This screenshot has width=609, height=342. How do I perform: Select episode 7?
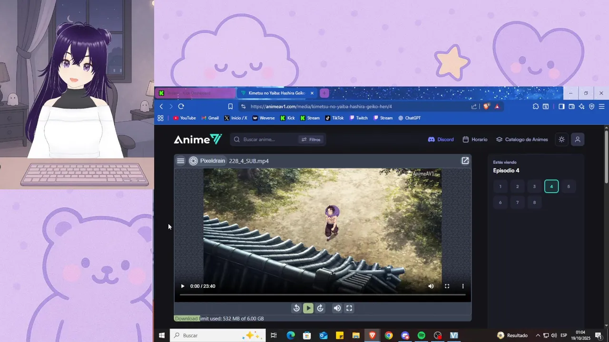coord(518,202)
